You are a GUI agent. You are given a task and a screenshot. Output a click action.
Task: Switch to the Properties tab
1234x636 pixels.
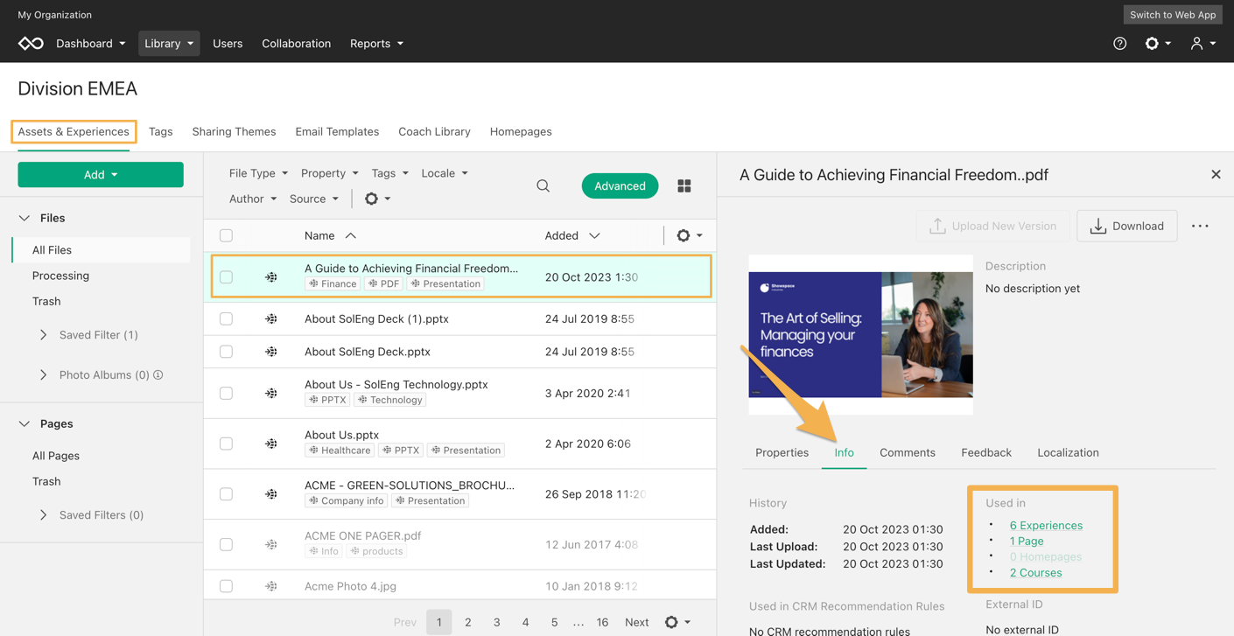click(782, 452)
